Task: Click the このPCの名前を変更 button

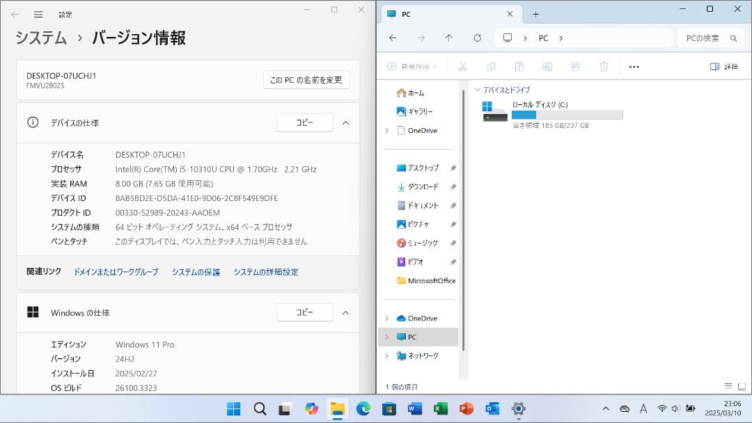Action: [305, 80]
